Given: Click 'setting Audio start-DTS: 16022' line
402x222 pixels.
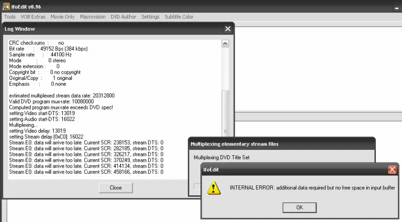Looking at the screenshot, I should click(42, 119).
